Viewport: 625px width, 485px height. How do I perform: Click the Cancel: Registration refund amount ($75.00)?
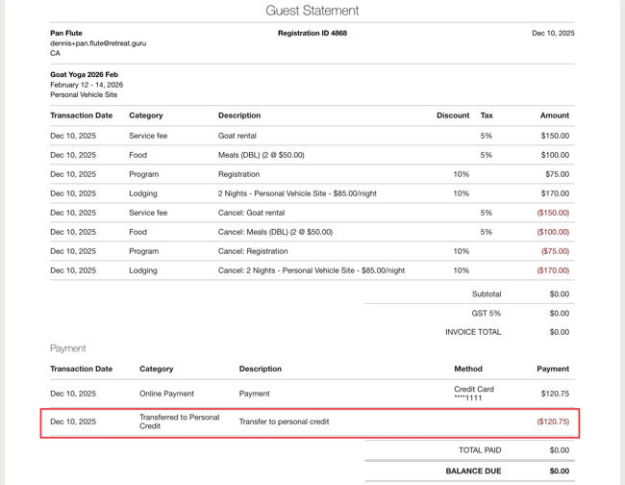coord(553,251)
